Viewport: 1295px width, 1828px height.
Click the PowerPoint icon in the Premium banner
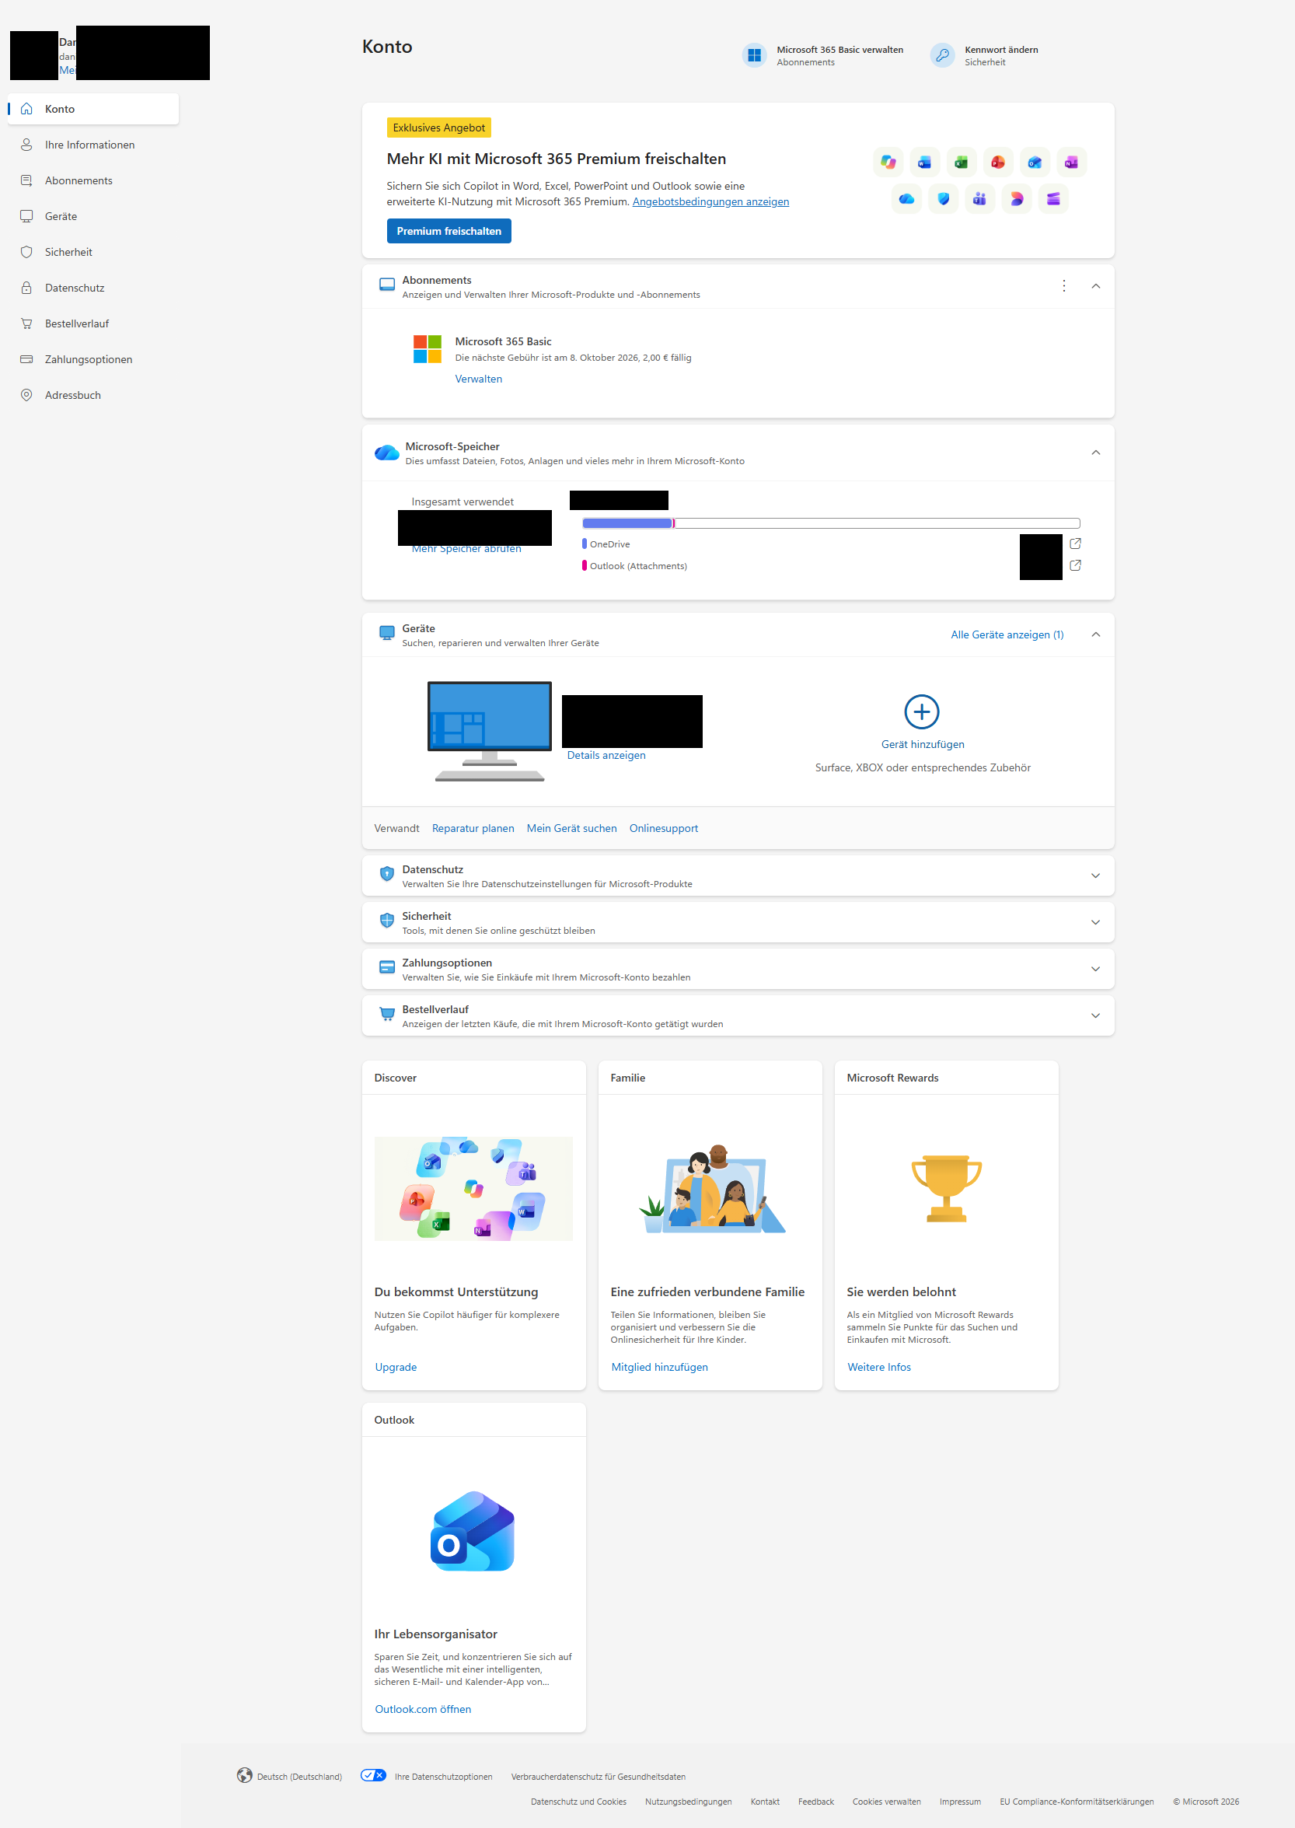[x=997, y=163]
